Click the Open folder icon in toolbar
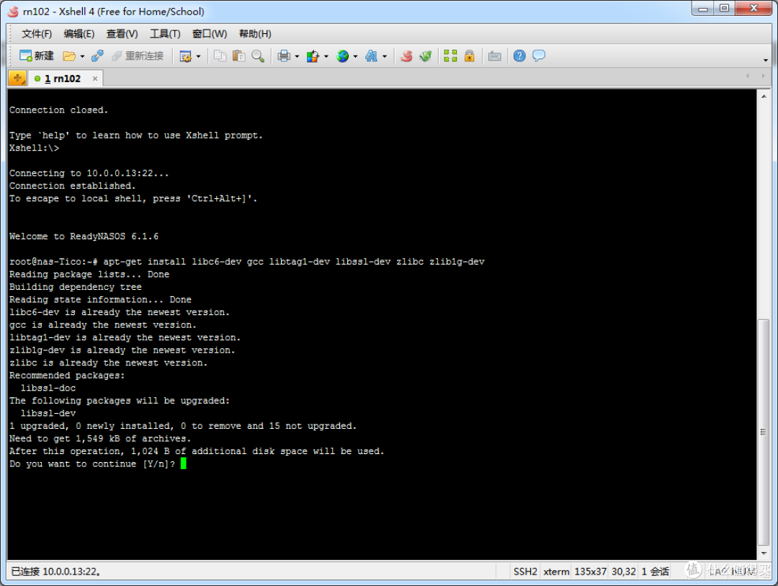778x586 pixels. click(x=69, y=56)
